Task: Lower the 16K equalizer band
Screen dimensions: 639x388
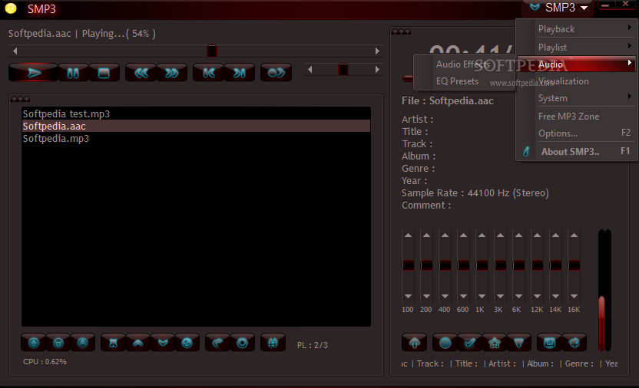Action: pyautogui.click(x=574, y=296)
